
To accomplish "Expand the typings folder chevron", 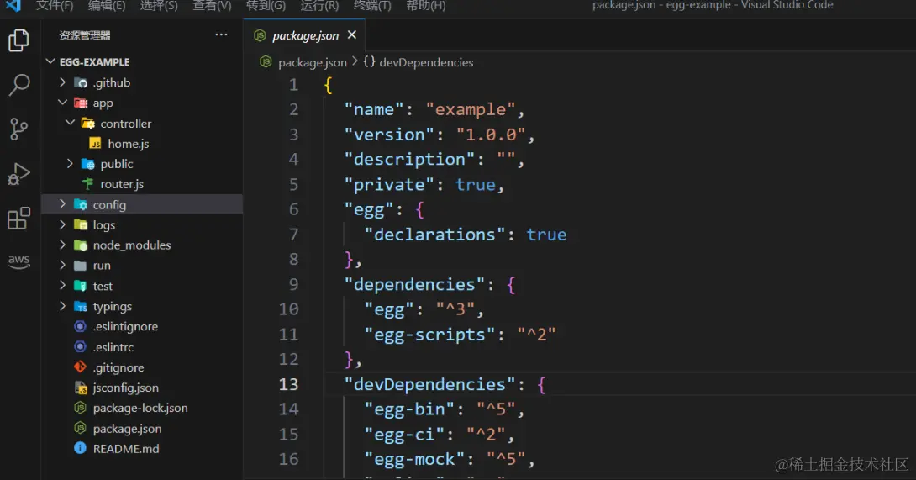I will click(62, 306).
